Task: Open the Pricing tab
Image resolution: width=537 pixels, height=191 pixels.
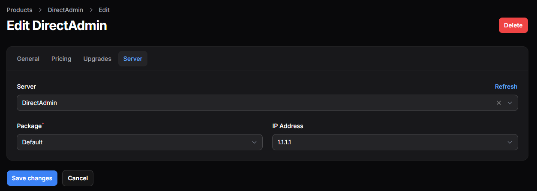Action: coord(61,59)
